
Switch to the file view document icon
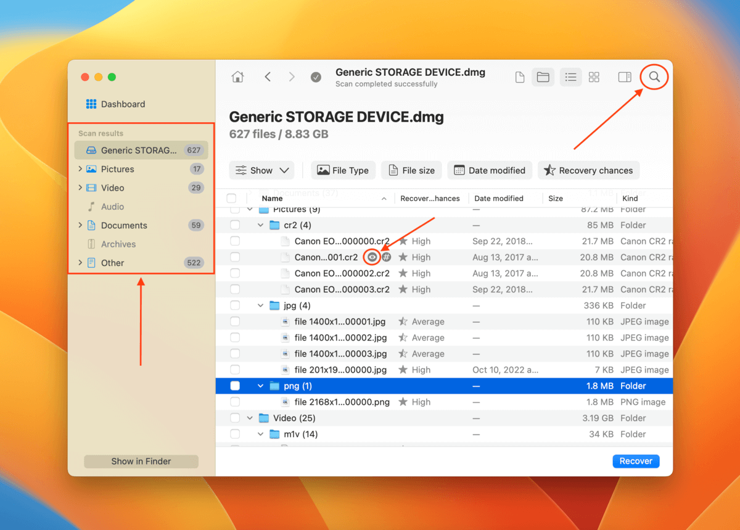(520, 77)
